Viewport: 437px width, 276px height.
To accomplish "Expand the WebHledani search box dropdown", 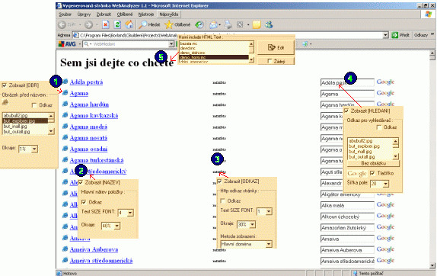I will [171, 44].
